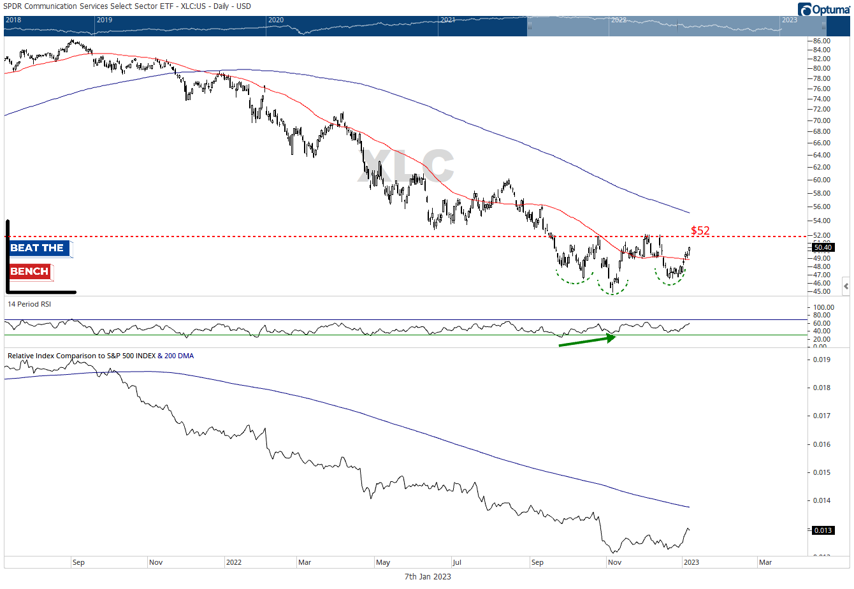Click the 70.00 price axis value
The image size is (854, 589).
tap(821, 120)
